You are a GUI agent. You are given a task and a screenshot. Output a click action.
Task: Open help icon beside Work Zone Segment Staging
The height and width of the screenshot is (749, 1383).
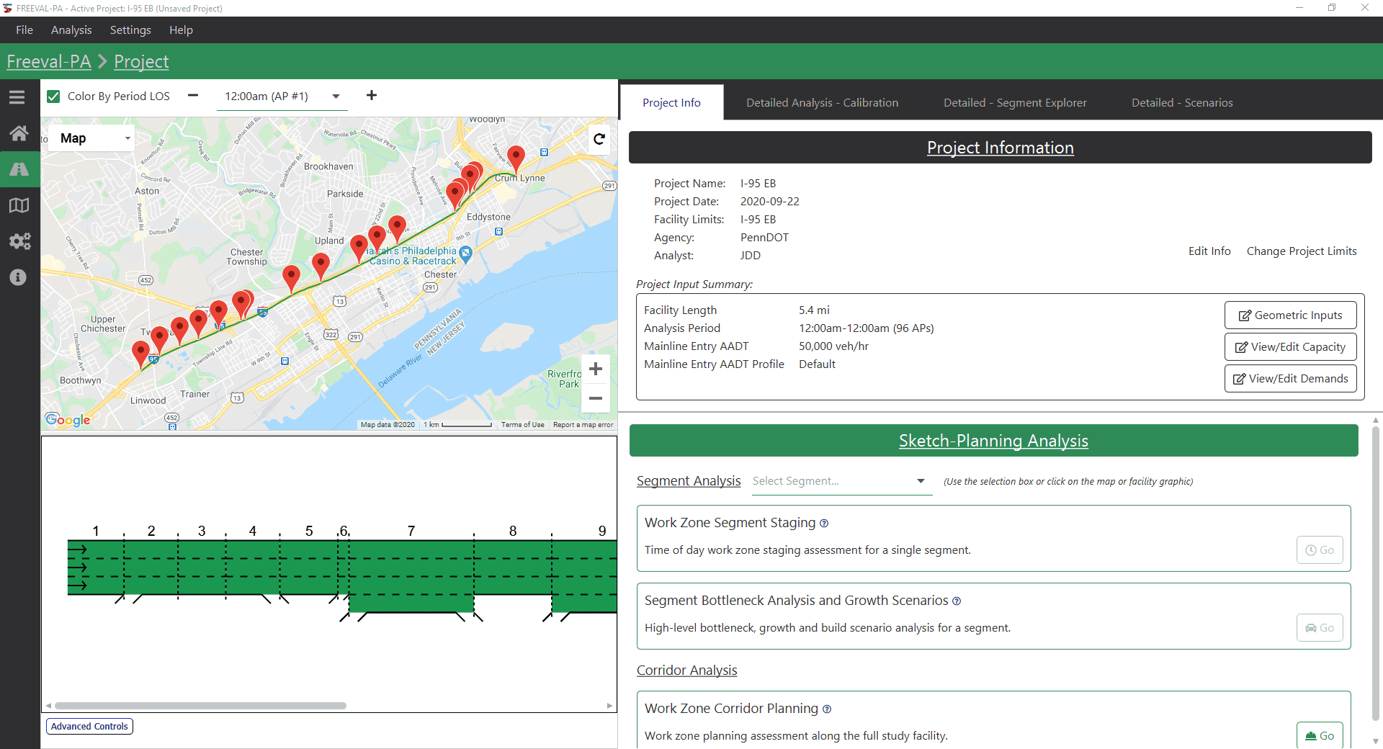(824, 524)
